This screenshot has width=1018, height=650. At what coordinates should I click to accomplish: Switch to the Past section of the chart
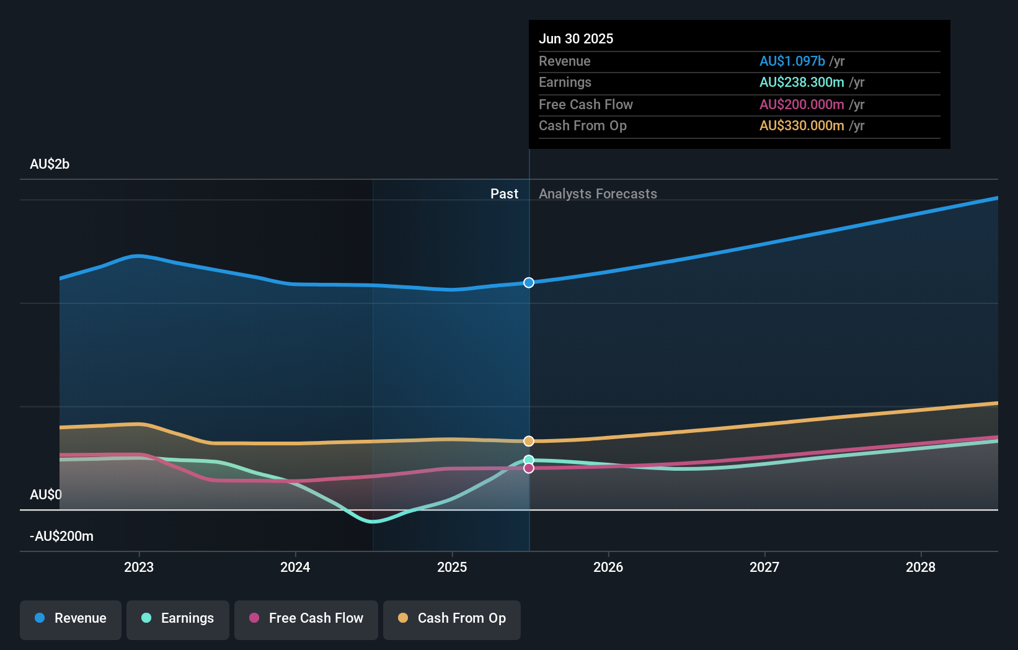pos(504,194)
